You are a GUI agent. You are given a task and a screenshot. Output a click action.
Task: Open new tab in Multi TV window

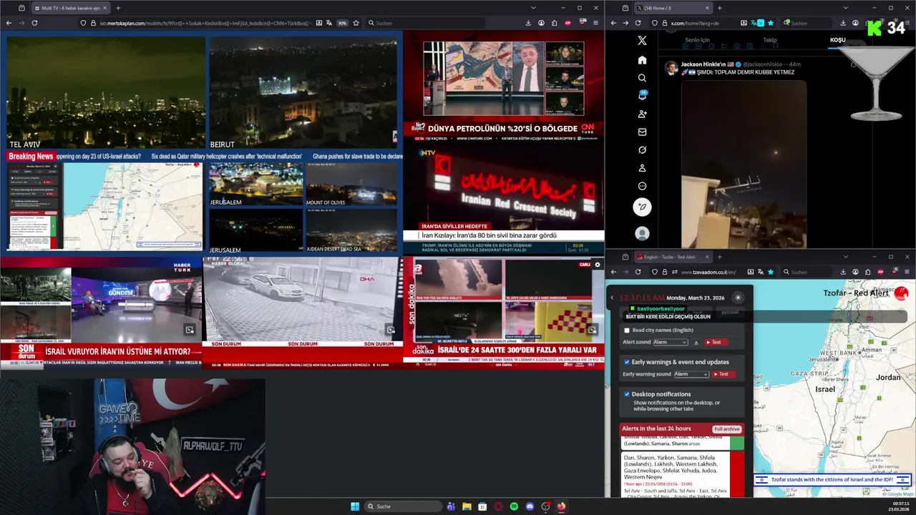(118, 8)
